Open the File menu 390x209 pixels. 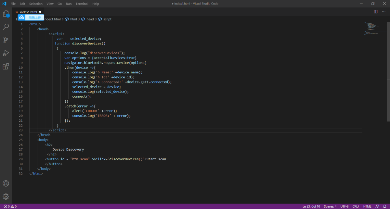click(13, 4)
